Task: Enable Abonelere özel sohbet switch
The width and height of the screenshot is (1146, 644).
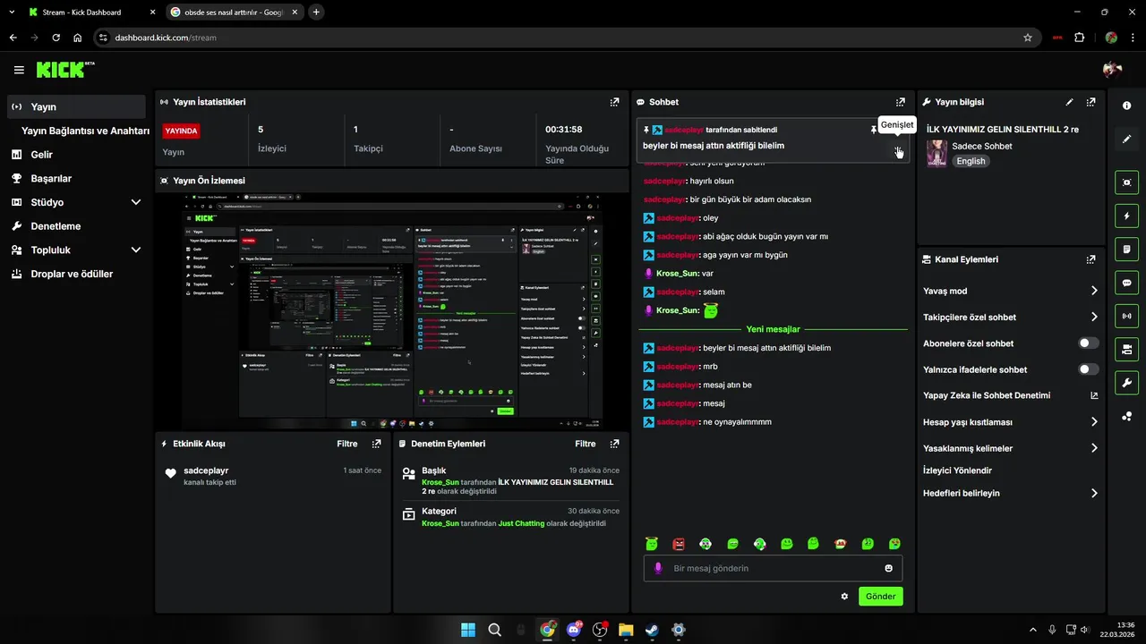Action: [x=1089, y=343]
